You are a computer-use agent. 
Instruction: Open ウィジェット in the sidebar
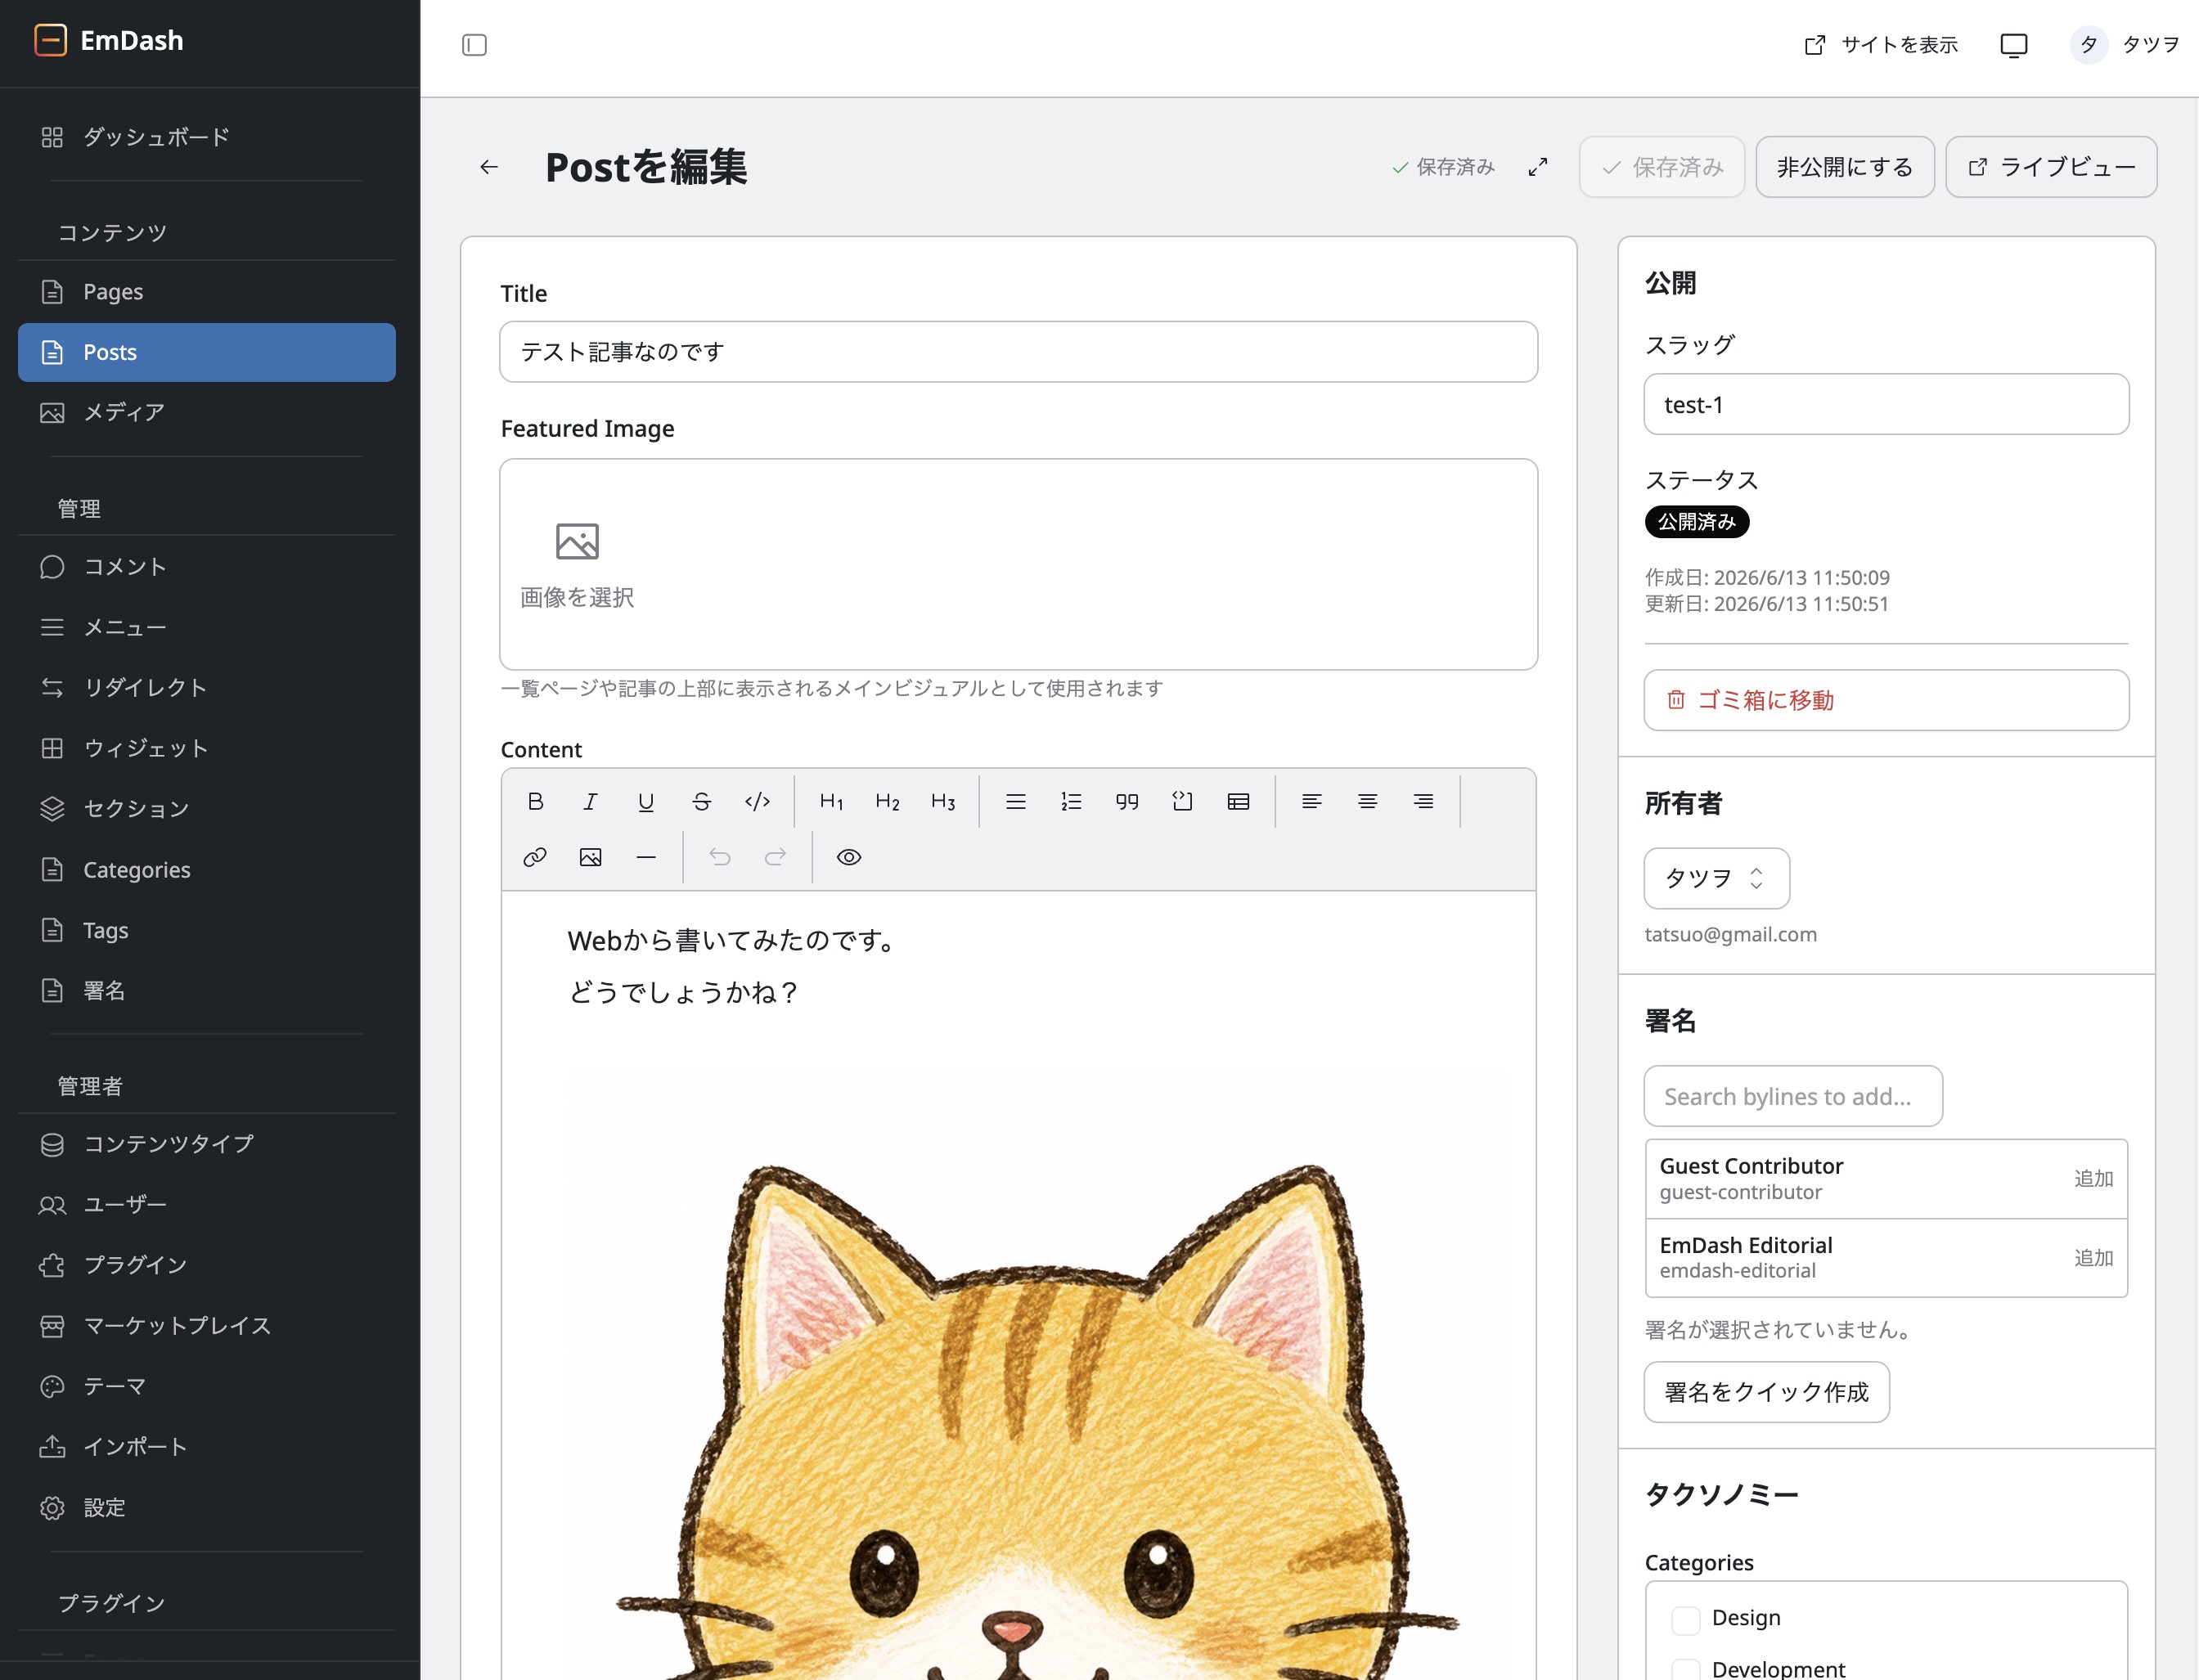pyautogui.click(x=207, y=748)
